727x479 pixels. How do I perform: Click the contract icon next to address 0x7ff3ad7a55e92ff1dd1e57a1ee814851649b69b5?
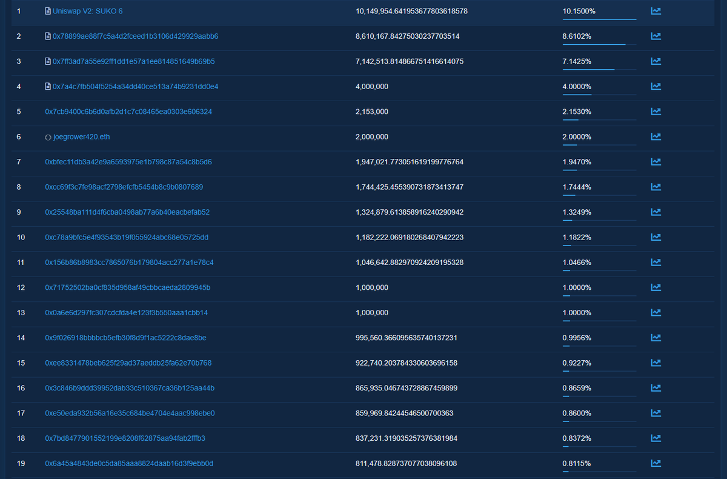click(x=47, y=61)
